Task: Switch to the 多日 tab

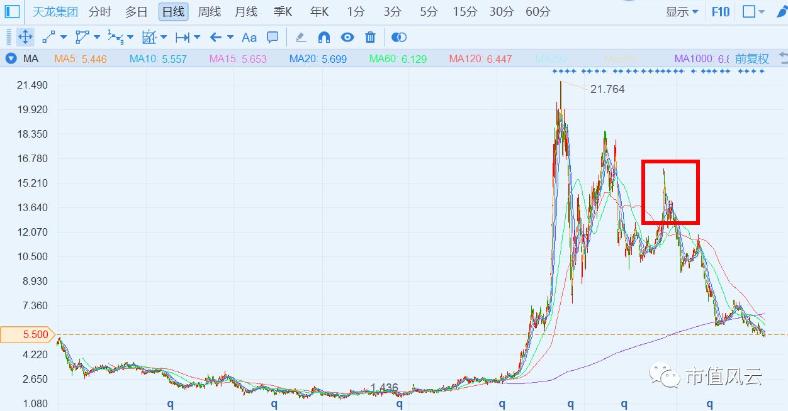Action: pos(136,11)
